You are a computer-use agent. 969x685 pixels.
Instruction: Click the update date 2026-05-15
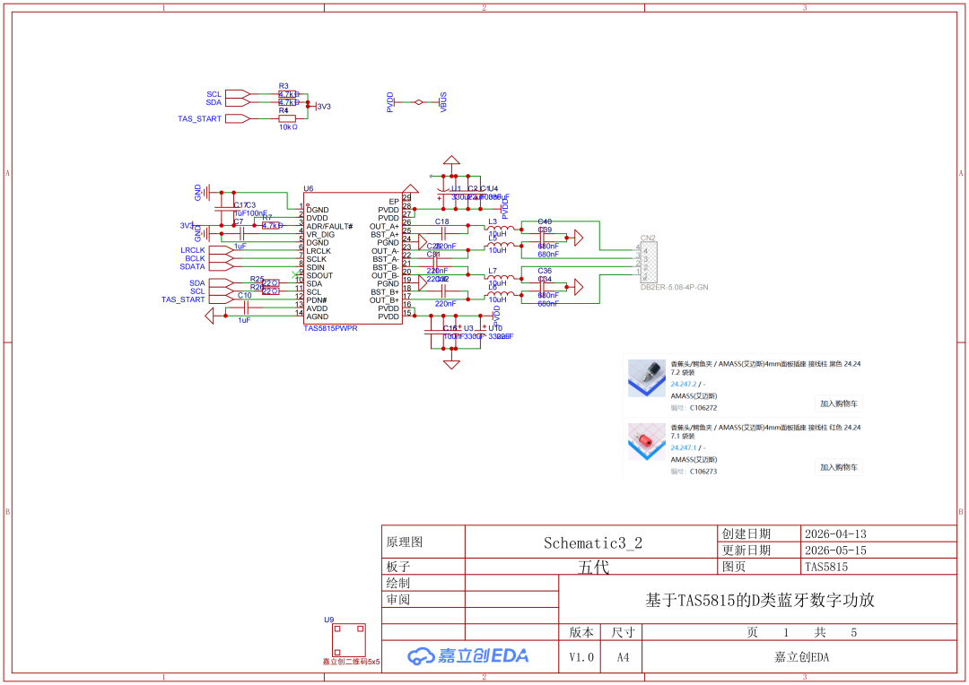tap(835, 551)
